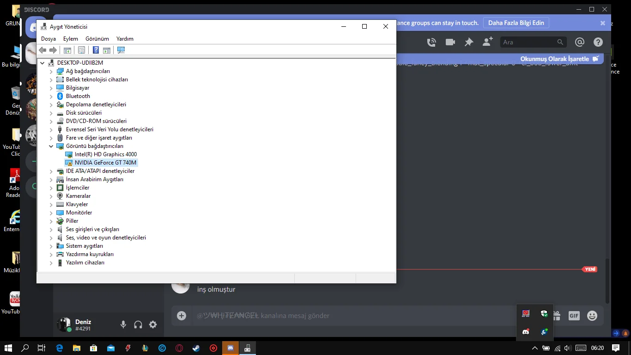Select Yazılım cihazları in device tree

[85, 263]
